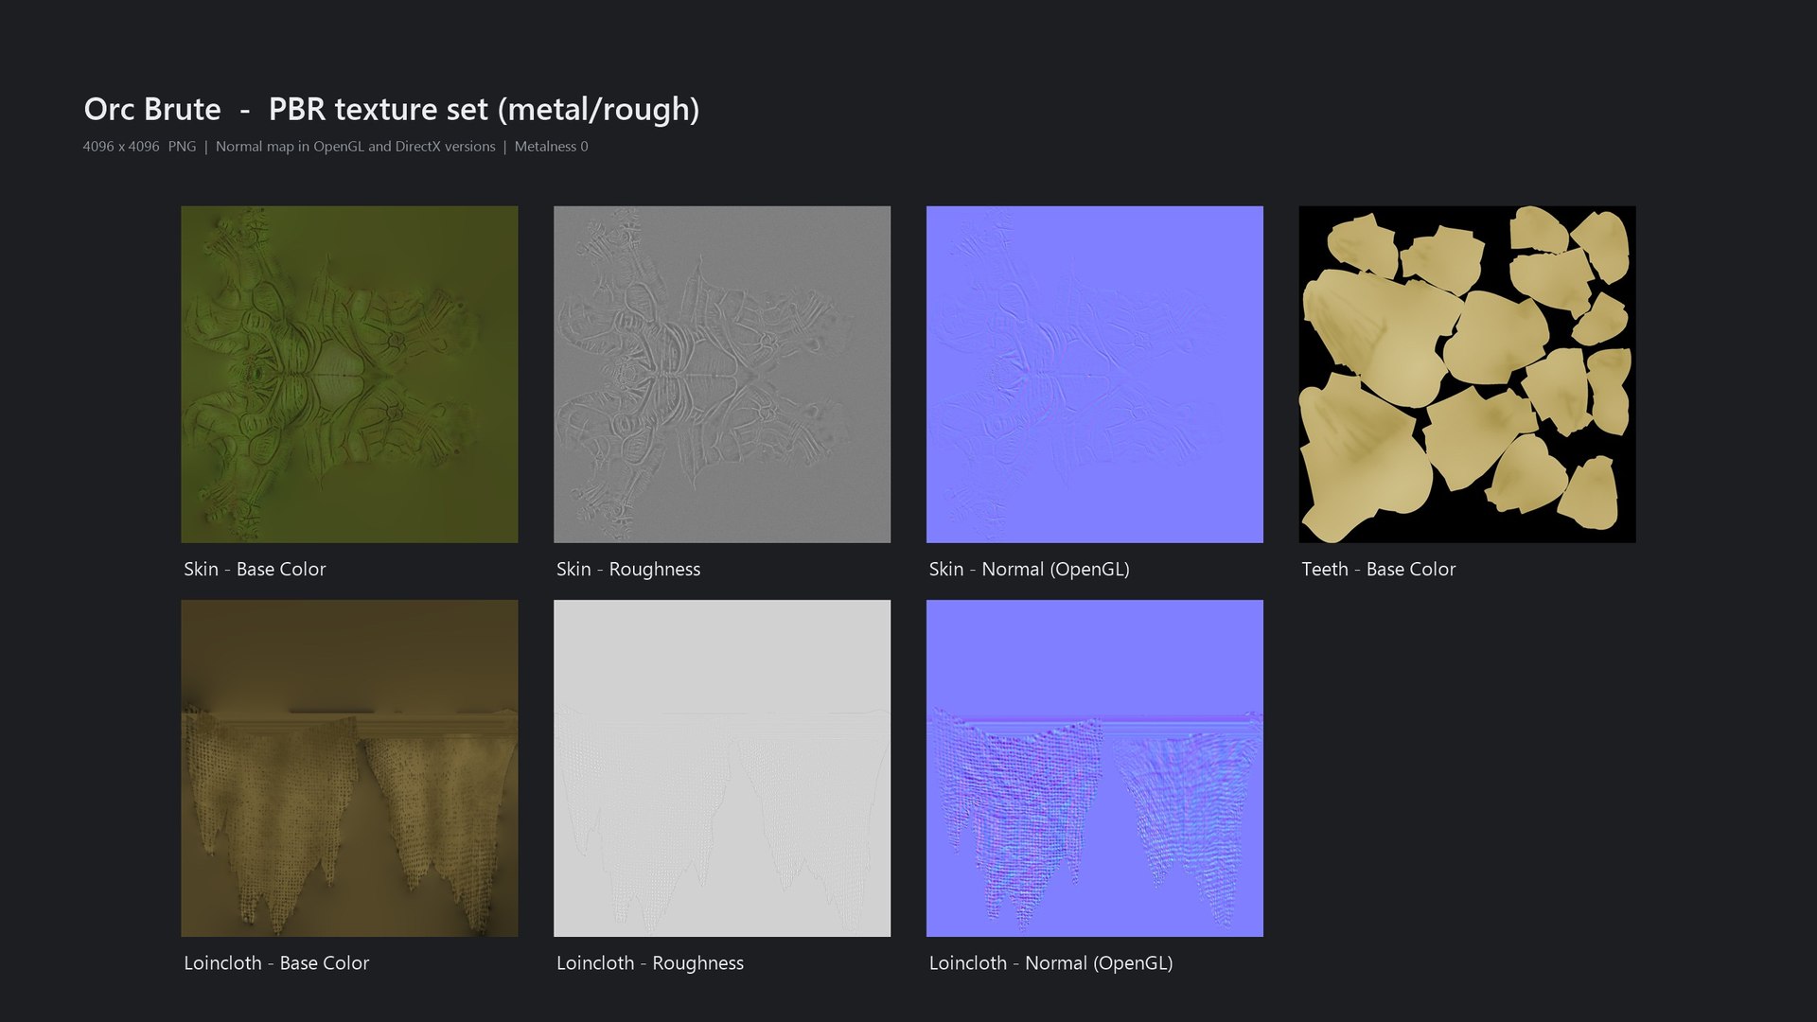Click the 'Skin - Base Color' caption
Screen dimensions: 1817x1022
pyautogui.click(x=255, y=569)
